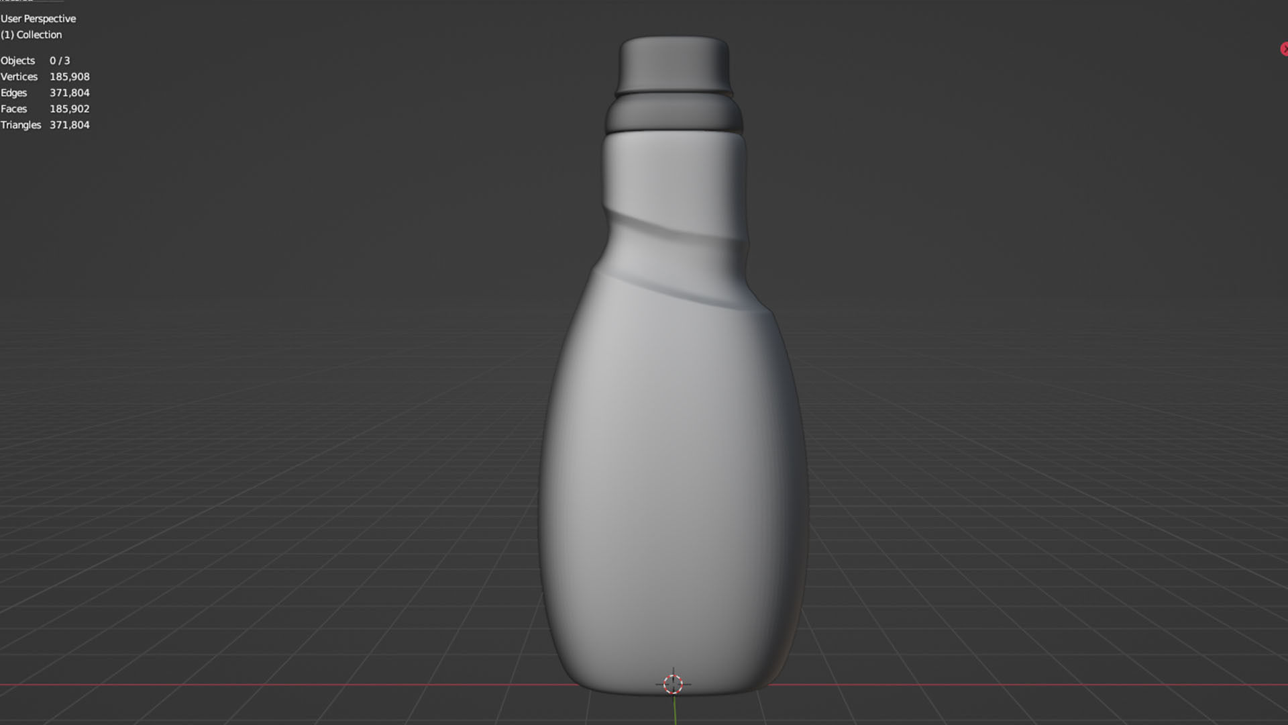This screenshot has width=1288, height=725.
Task: Select the bottle cap object
Action: pyautogui.click(x=674, y=64)
